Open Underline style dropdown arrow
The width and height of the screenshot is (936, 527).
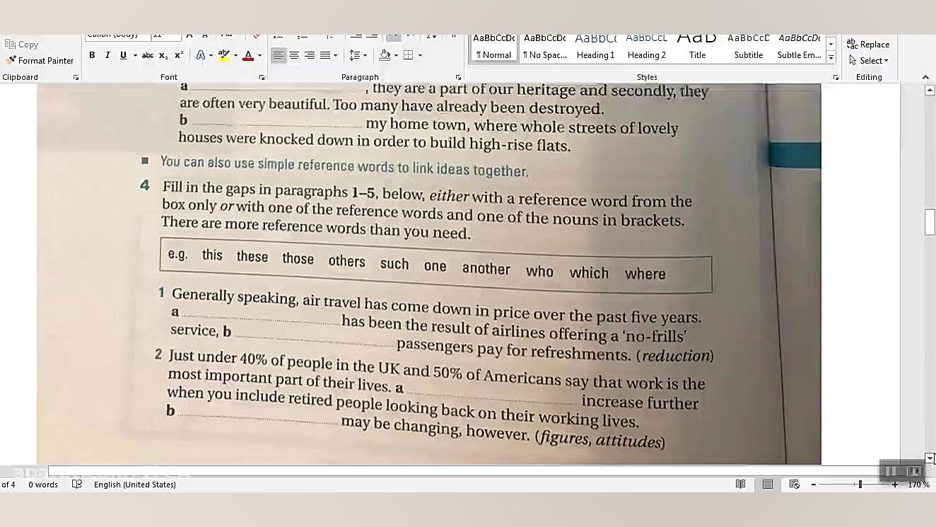click(134, 55)
